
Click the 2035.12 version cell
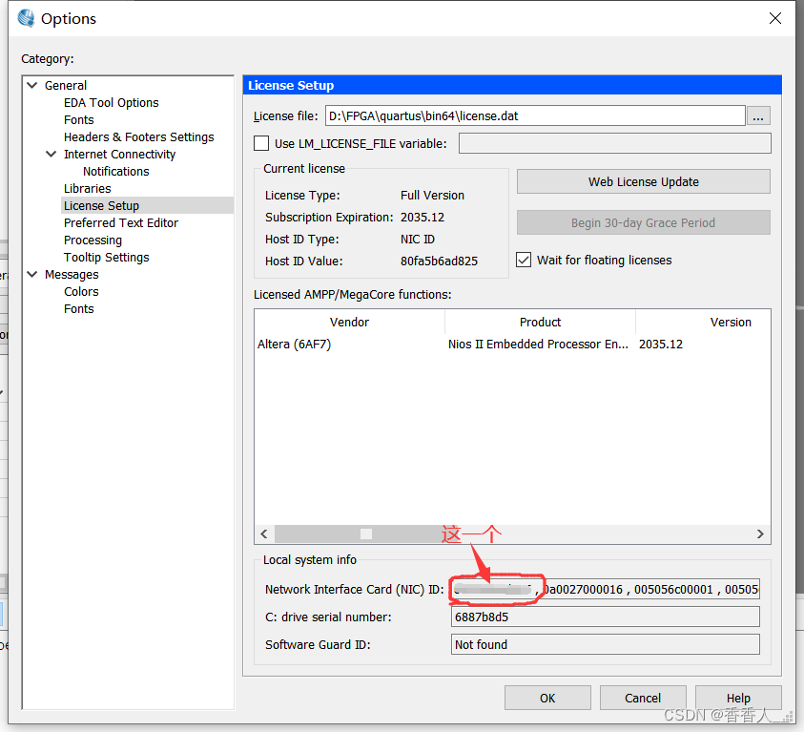pos(660,345)
